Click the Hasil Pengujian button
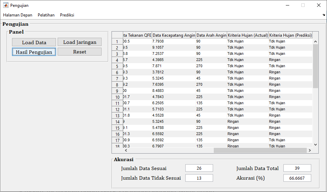Screen dimensions: 327x192 click(34, 52)
